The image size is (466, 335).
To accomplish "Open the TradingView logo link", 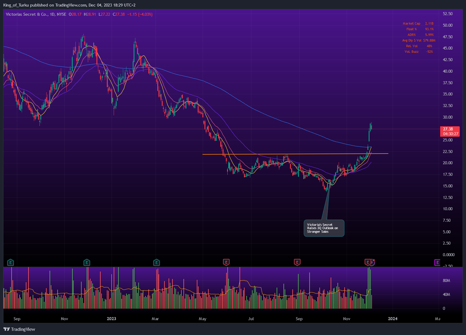I will click(x=19, y=329).
